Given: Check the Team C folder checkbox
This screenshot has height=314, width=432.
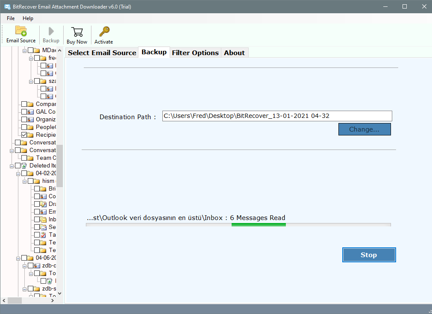Looking at the screenshot, I should (x=24, y=158).
